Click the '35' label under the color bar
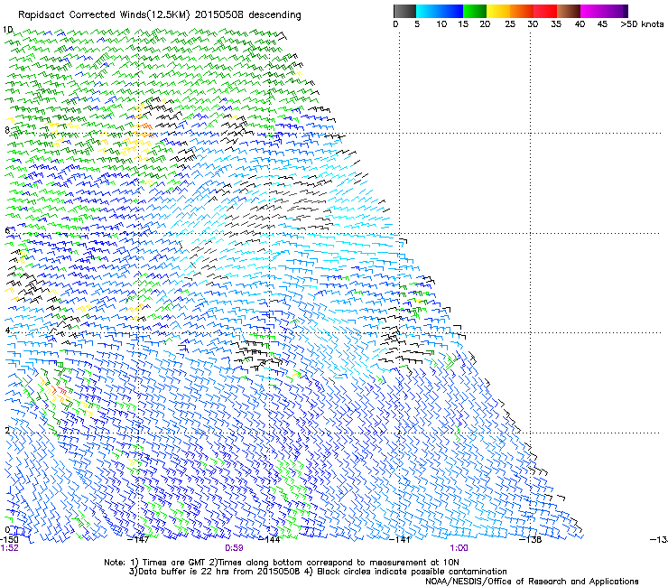This screenshot has width=668, height=587. (556, 24)
